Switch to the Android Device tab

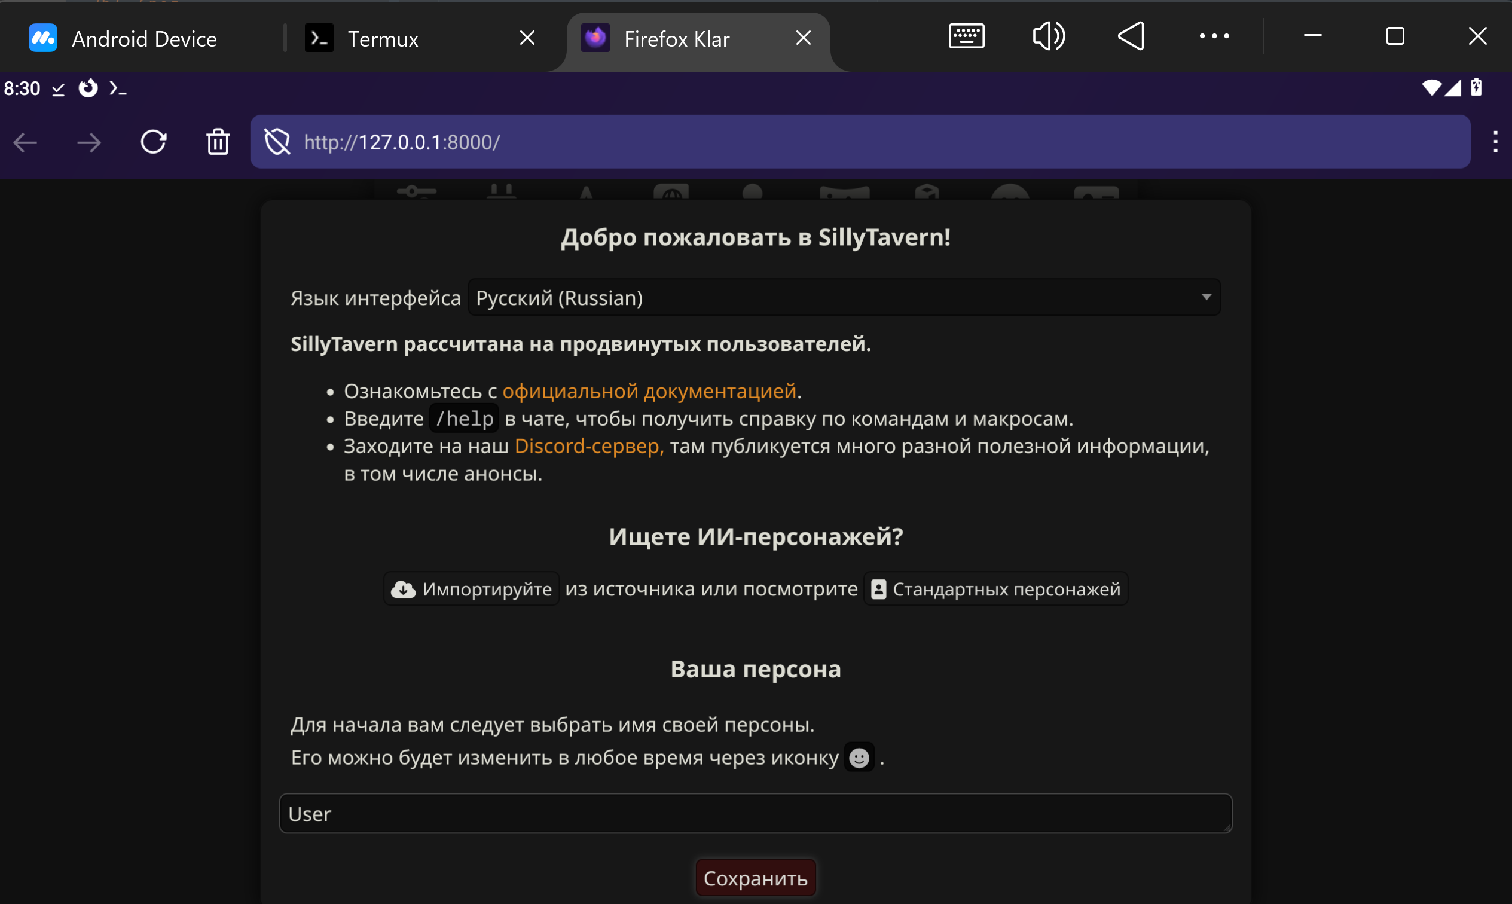coord(143,39)
